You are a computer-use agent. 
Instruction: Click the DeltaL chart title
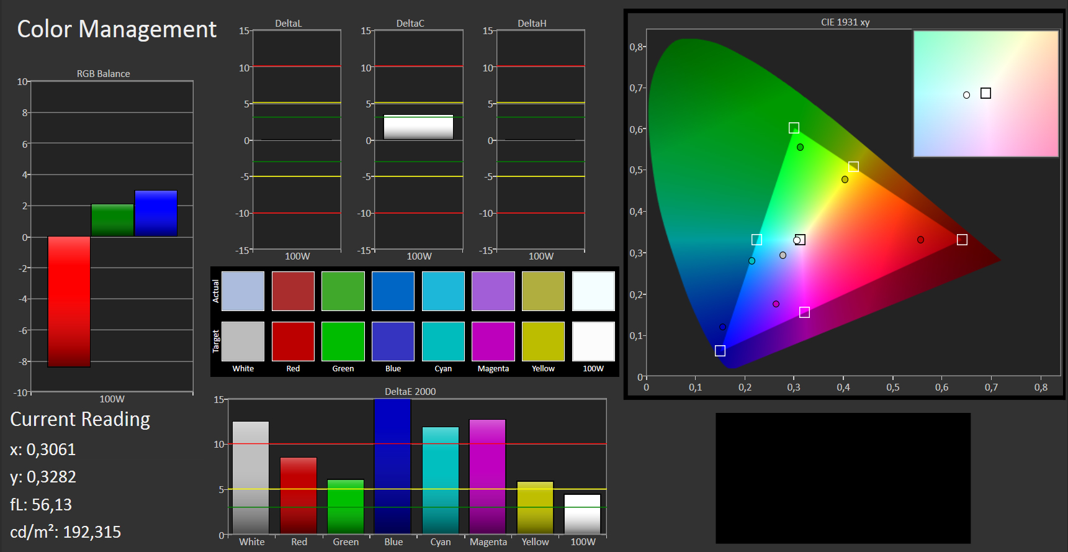pos(288,23)
